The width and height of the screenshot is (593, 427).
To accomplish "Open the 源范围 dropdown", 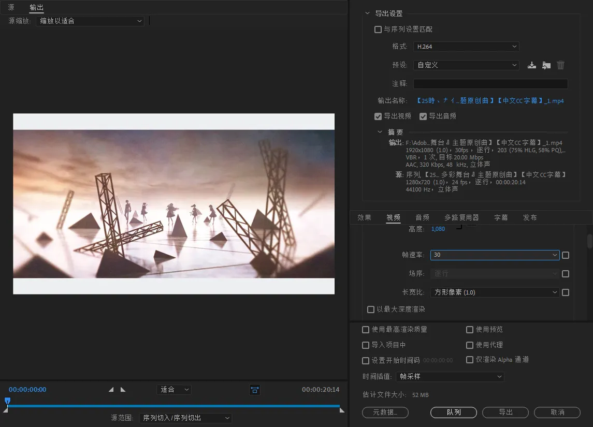I will tap(185, 418).
